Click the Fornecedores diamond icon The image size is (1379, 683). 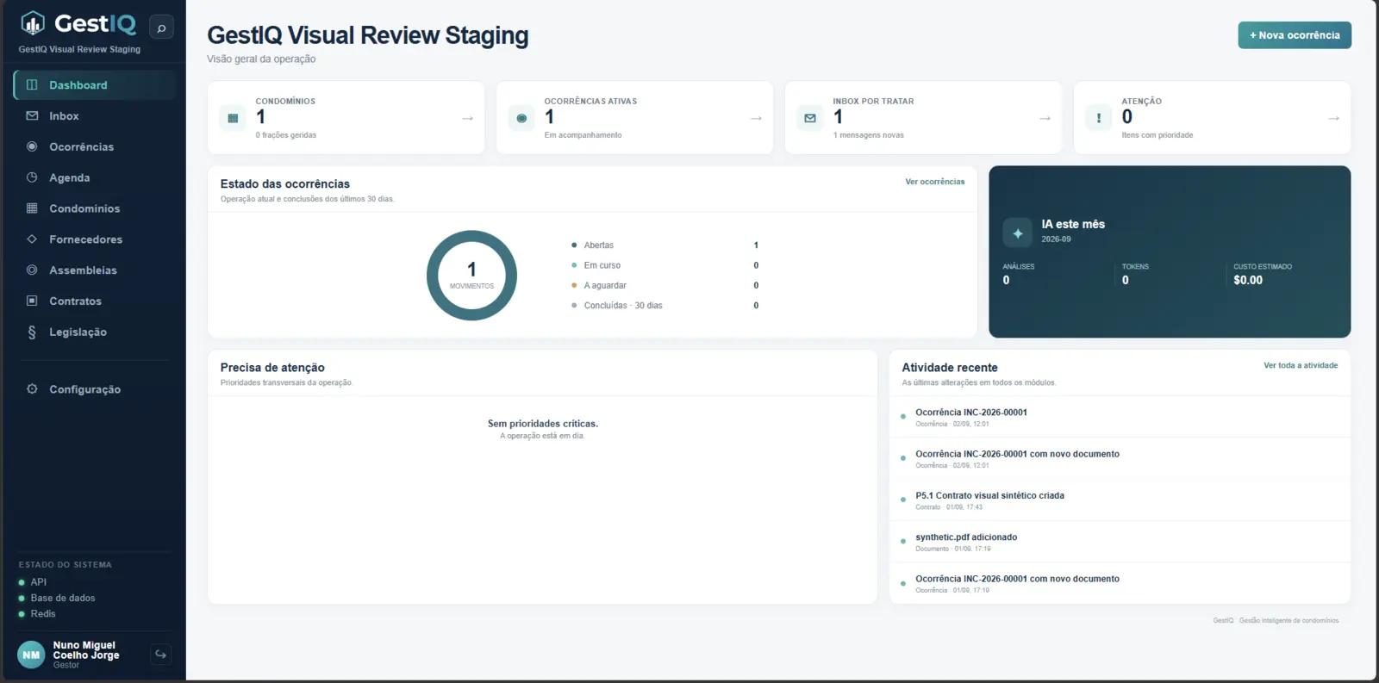pos(32,239)
